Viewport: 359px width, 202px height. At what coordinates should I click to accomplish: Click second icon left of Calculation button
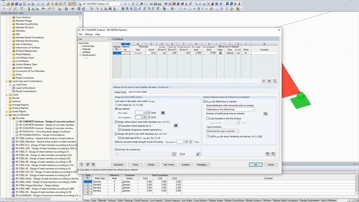pyautogui.click(x=88, y=164)
